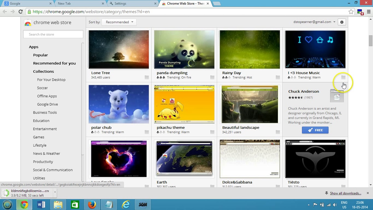Open the Games category

tap(38, 137)
